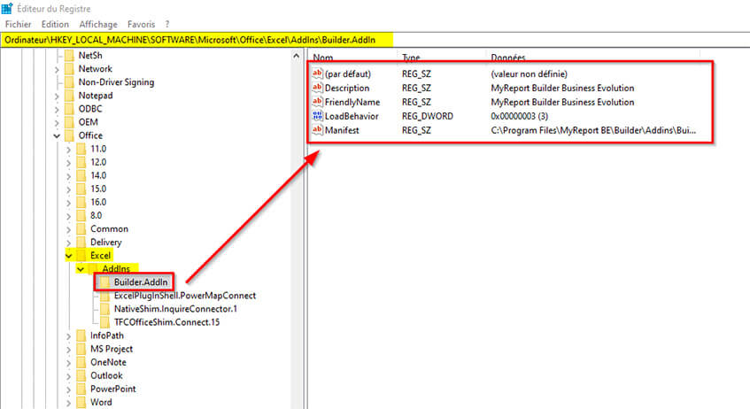Image resolution: width=750 pixels, height=409 pixels.
Task: Open the Fichier menu
Action: pyautogui.click(x=18, y=24)
